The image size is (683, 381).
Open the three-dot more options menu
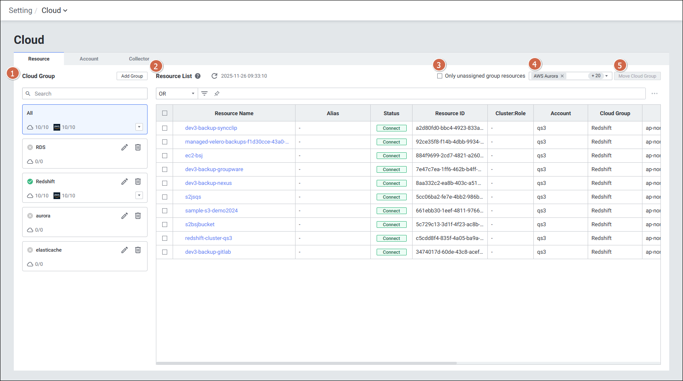tap(655, 93)
